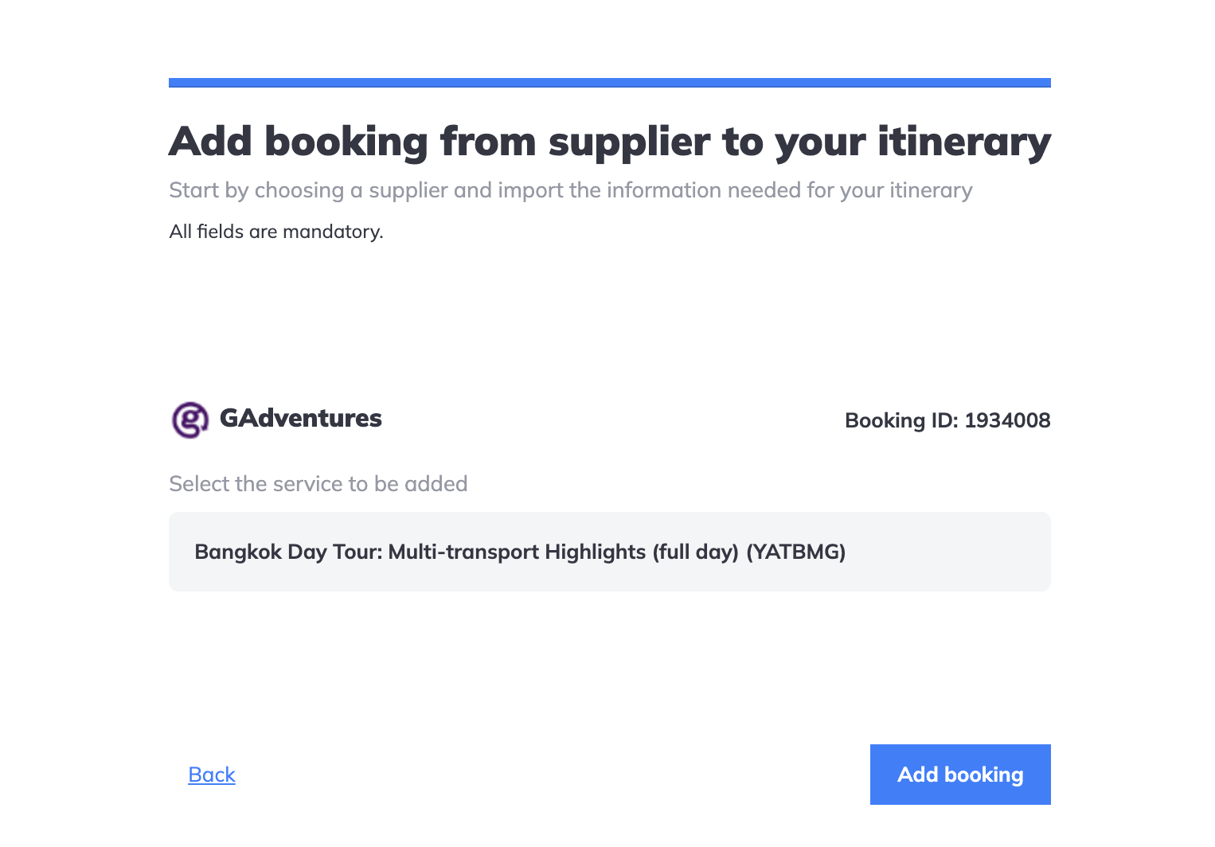
Task: Click the GAdventures supplier name text
Action: pos(301,419)
